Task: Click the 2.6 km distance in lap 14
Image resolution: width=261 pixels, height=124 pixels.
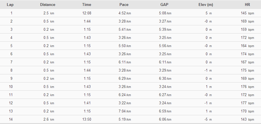Action: coord(49,119)
